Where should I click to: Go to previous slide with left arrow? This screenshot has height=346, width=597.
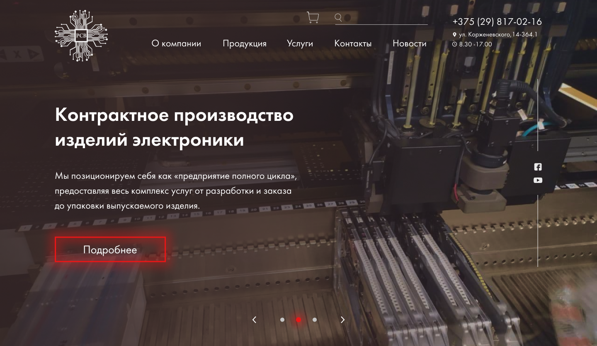[x=254, y=320]
